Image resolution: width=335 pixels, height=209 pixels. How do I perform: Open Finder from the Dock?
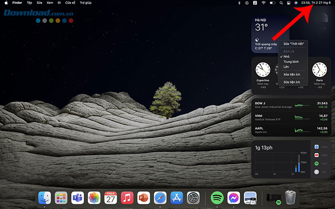45,198
